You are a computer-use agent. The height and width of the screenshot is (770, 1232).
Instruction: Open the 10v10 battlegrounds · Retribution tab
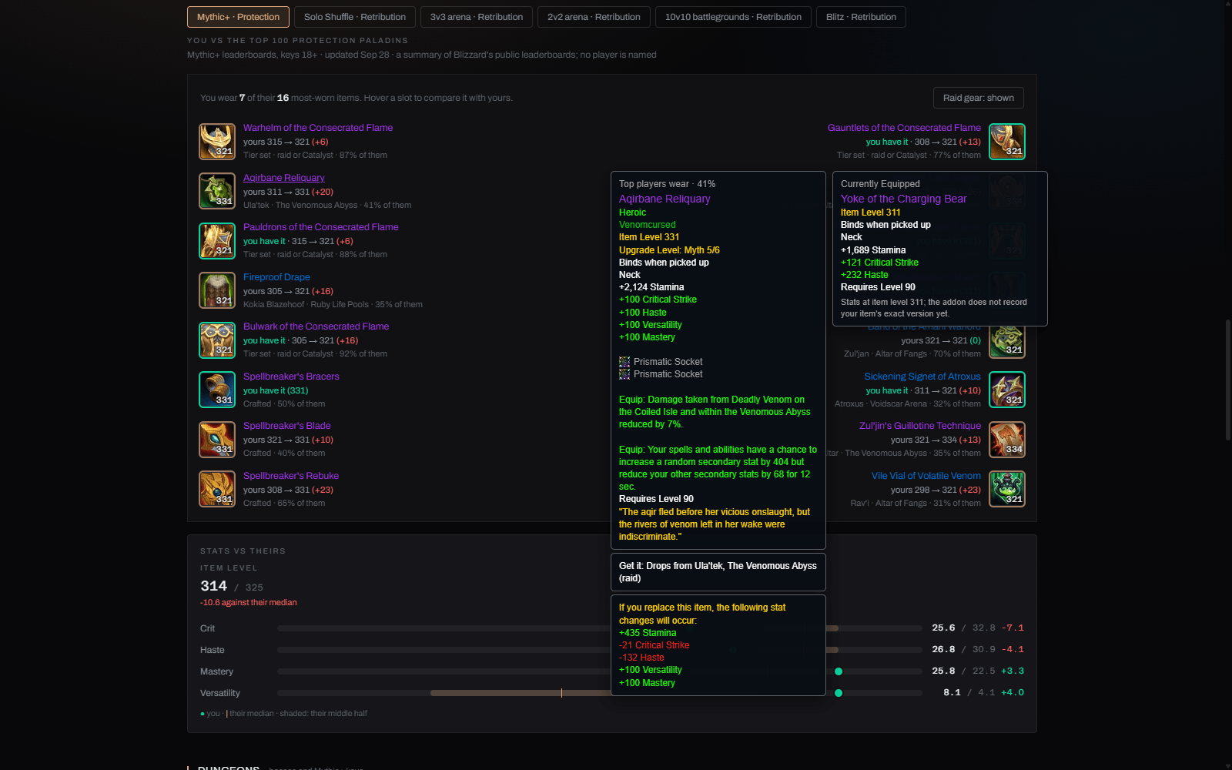pyautogui.click(x=733, y=17)
